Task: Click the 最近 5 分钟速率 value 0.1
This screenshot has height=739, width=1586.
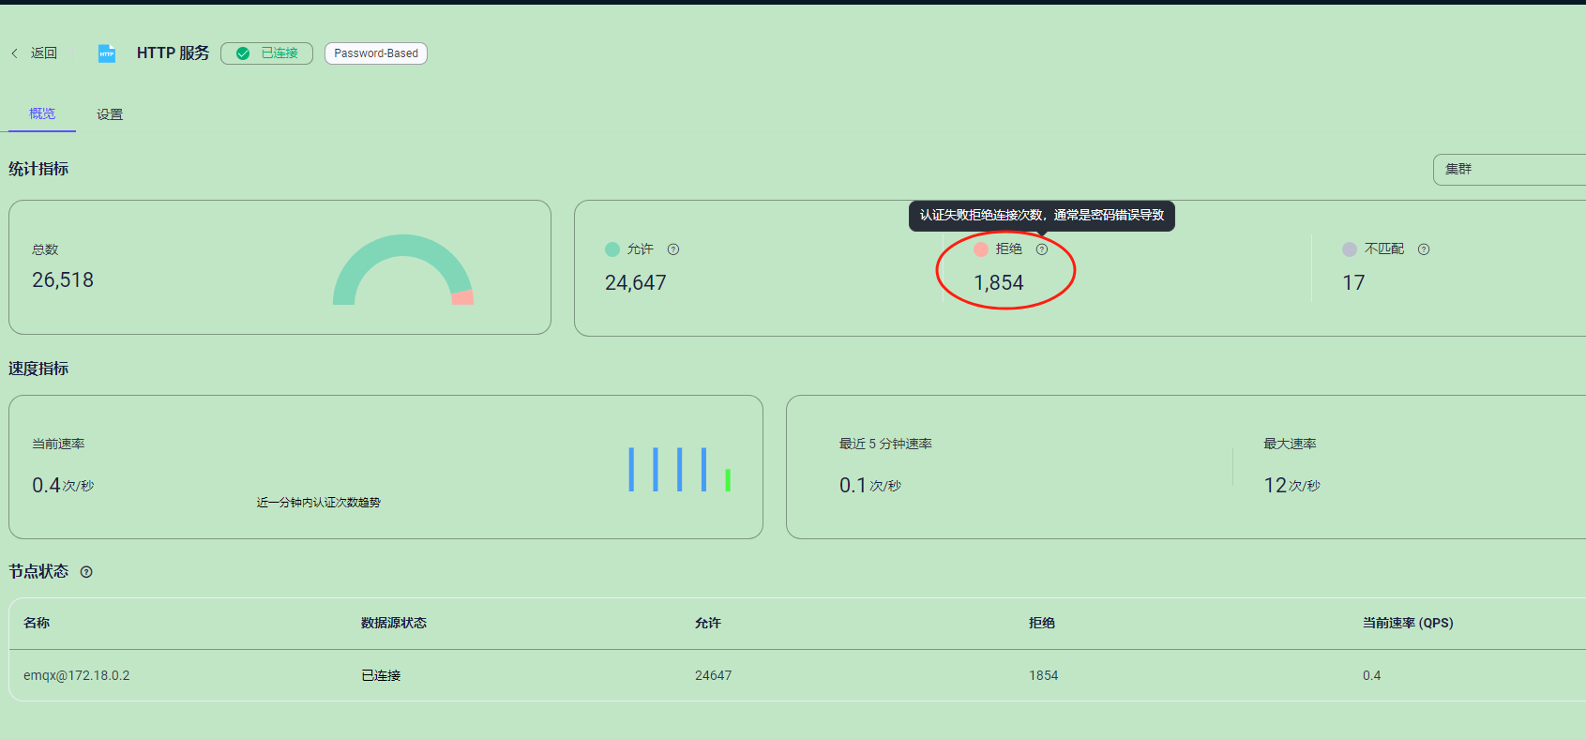Action: 853,485
